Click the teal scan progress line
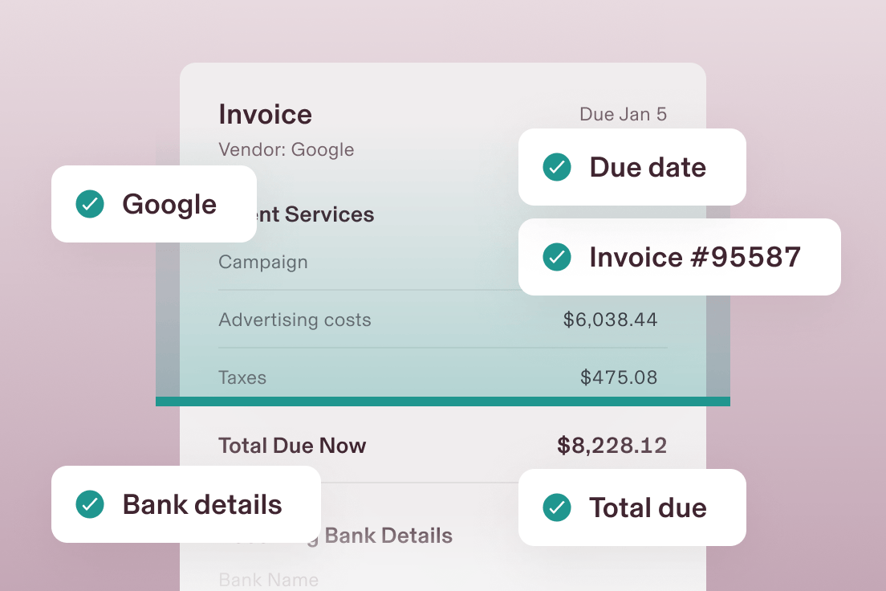The width and height of the screenshot is (886, 591). [442, 401]
